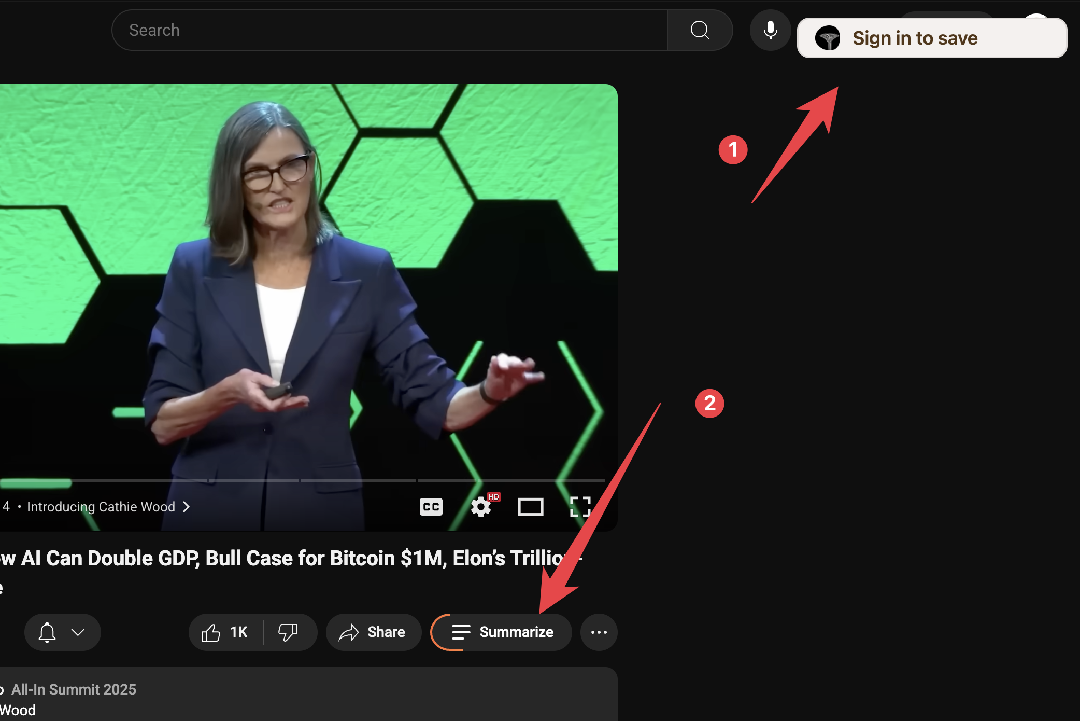Image resolution: width=1080 pixels, height=721 pixels.
Task: Open video settings gear
Action: pos(481,506)
